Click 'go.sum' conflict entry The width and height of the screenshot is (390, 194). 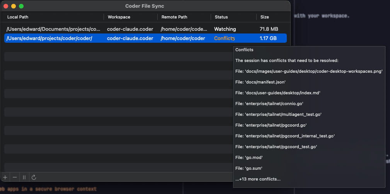249,168
